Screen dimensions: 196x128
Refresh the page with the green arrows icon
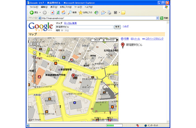pyautogui.click(x=58, y=12)
